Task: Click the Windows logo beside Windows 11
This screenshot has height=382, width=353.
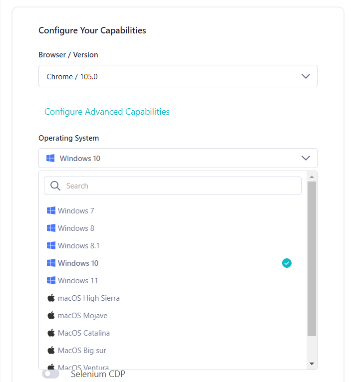Action: pyautogui.click(x=51, y=281)
